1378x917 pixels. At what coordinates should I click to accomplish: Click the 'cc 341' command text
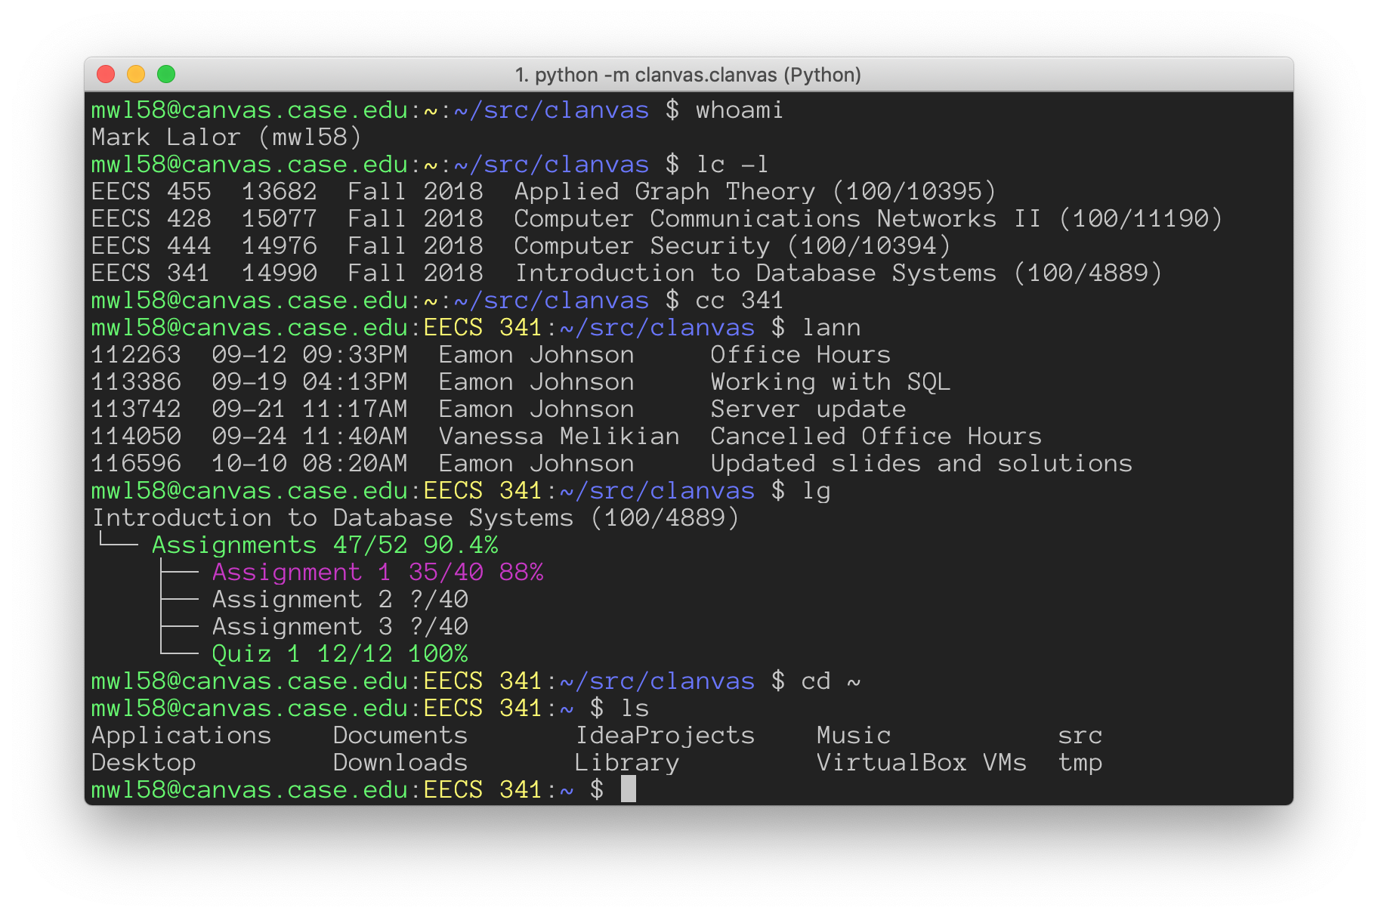point(740,301)
